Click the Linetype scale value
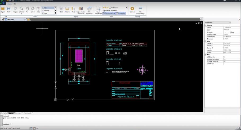The image size is (241, 130). click(x=231, y=34)
